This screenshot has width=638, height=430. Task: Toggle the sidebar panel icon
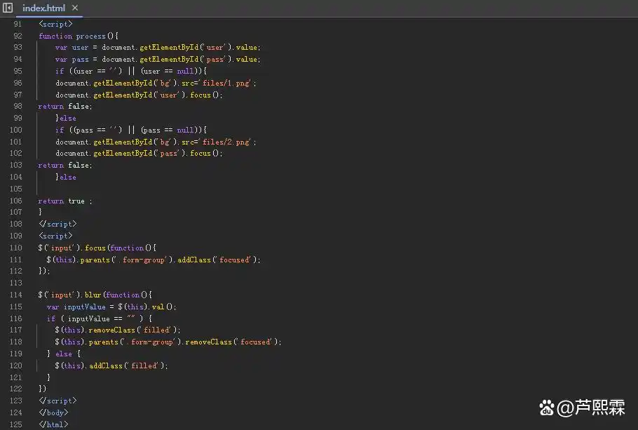(x=8, y=8)
